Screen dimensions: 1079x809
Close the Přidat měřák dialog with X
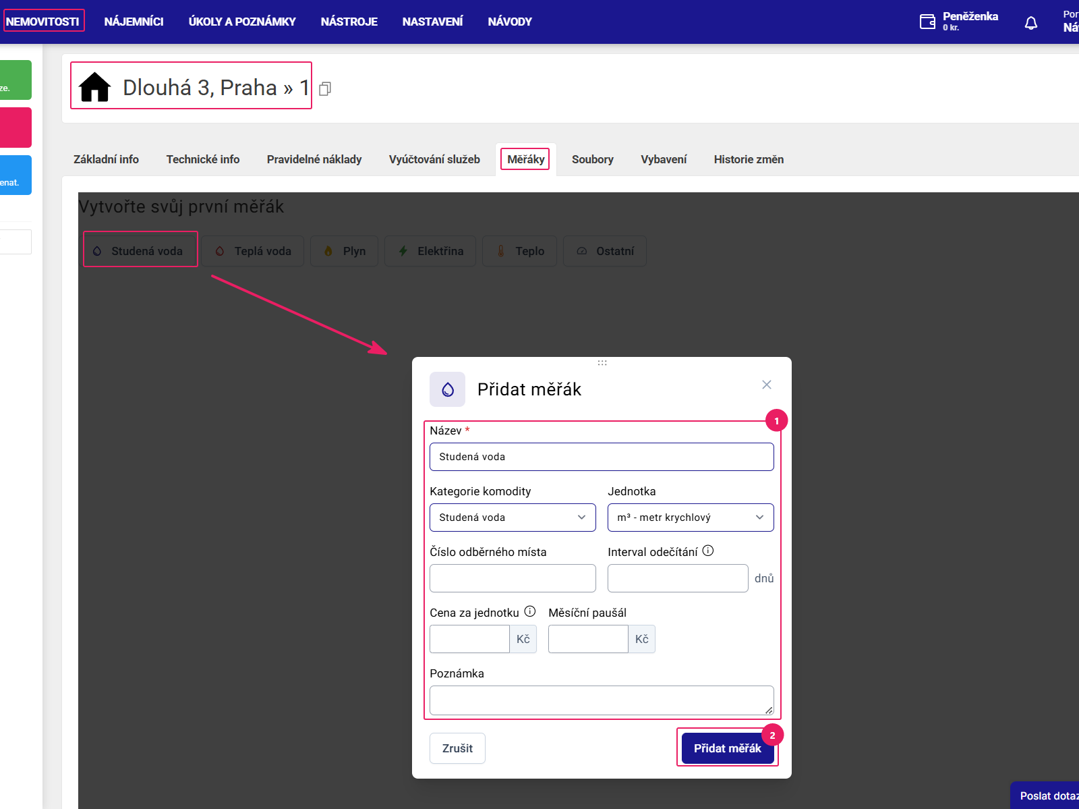click(767, 385)
